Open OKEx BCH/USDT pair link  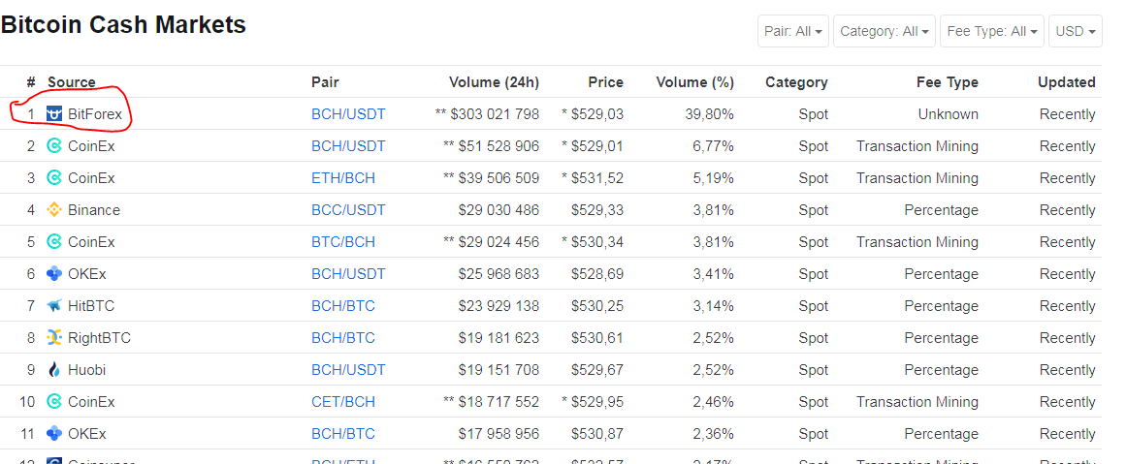tap(348, 274)
